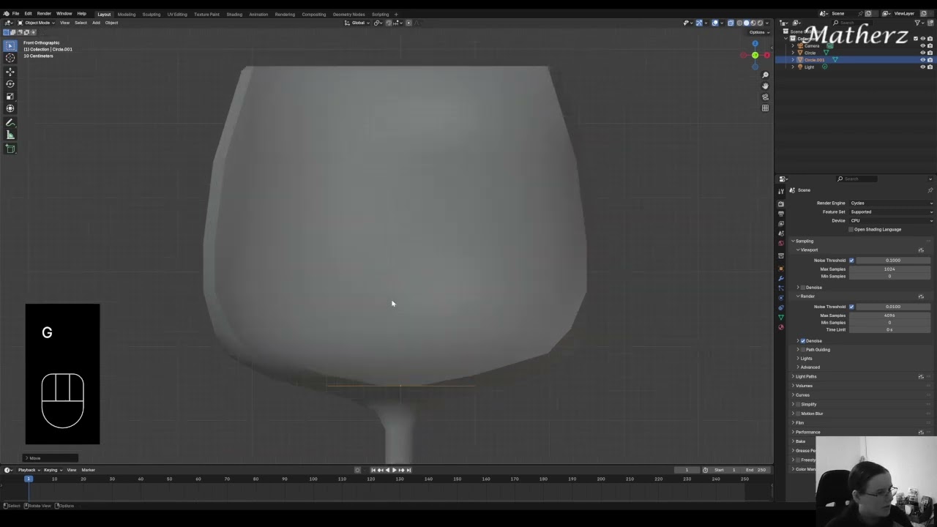Open the Tool properties tab
The width and height of the screenshot is (937, 527).
[x=781, y=192]
